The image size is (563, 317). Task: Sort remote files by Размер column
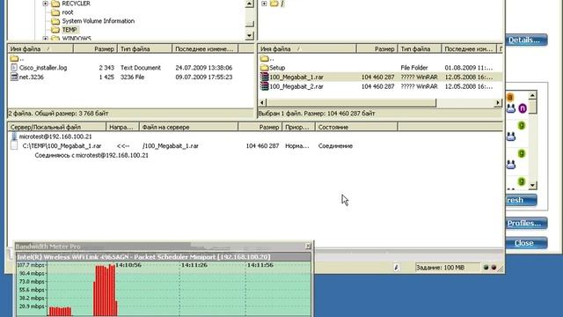click(377, 49)
